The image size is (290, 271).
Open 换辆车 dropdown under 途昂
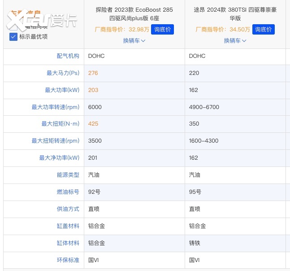235,40
